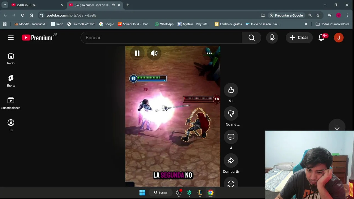Open the Inicio bookmark
354x199 pixels.
(x=57, y=24)
